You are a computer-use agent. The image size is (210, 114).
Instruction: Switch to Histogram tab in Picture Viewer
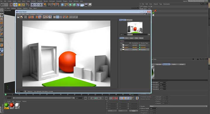click(x=129, y=20)
